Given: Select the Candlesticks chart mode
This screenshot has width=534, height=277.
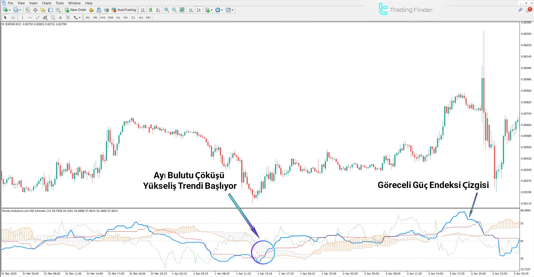Looking at the screenshot, I should [151, 10].
